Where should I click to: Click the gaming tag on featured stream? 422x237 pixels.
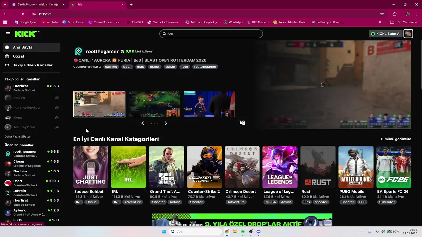pos(111,67)
